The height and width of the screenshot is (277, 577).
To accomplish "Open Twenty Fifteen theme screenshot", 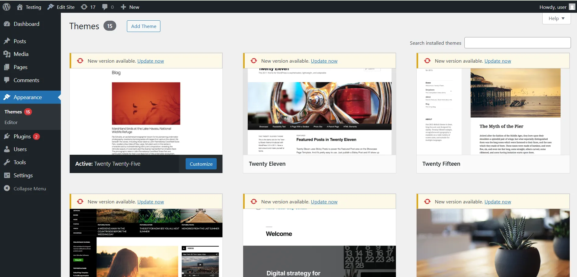I will click(493, 112).
